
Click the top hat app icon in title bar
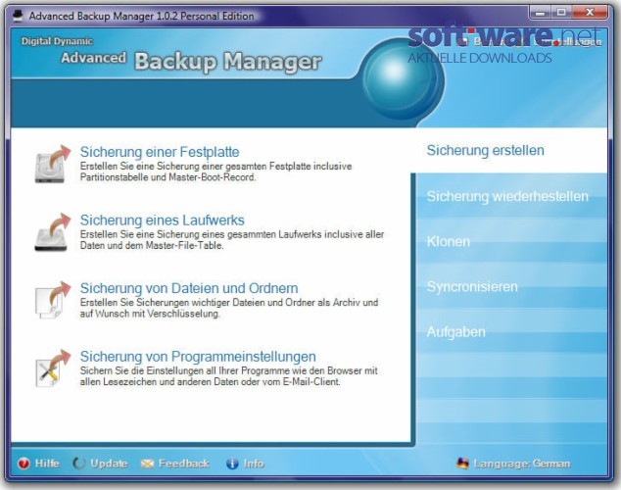18,16
